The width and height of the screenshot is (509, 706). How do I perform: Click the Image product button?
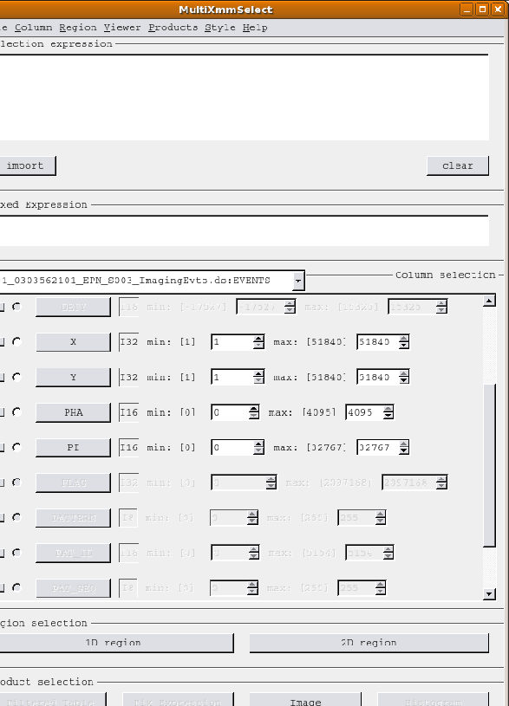pyautogui.click(x=306, y=700)
